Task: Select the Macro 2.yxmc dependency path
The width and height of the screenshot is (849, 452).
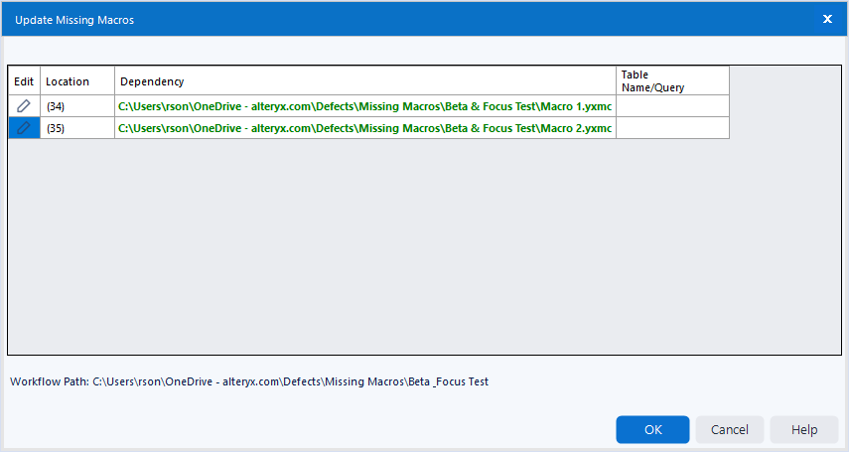Action: (365, 128)
